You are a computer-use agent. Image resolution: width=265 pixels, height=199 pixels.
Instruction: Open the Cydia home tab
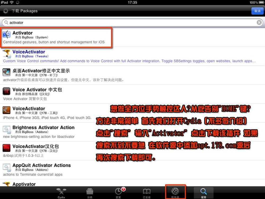[61, 193]
